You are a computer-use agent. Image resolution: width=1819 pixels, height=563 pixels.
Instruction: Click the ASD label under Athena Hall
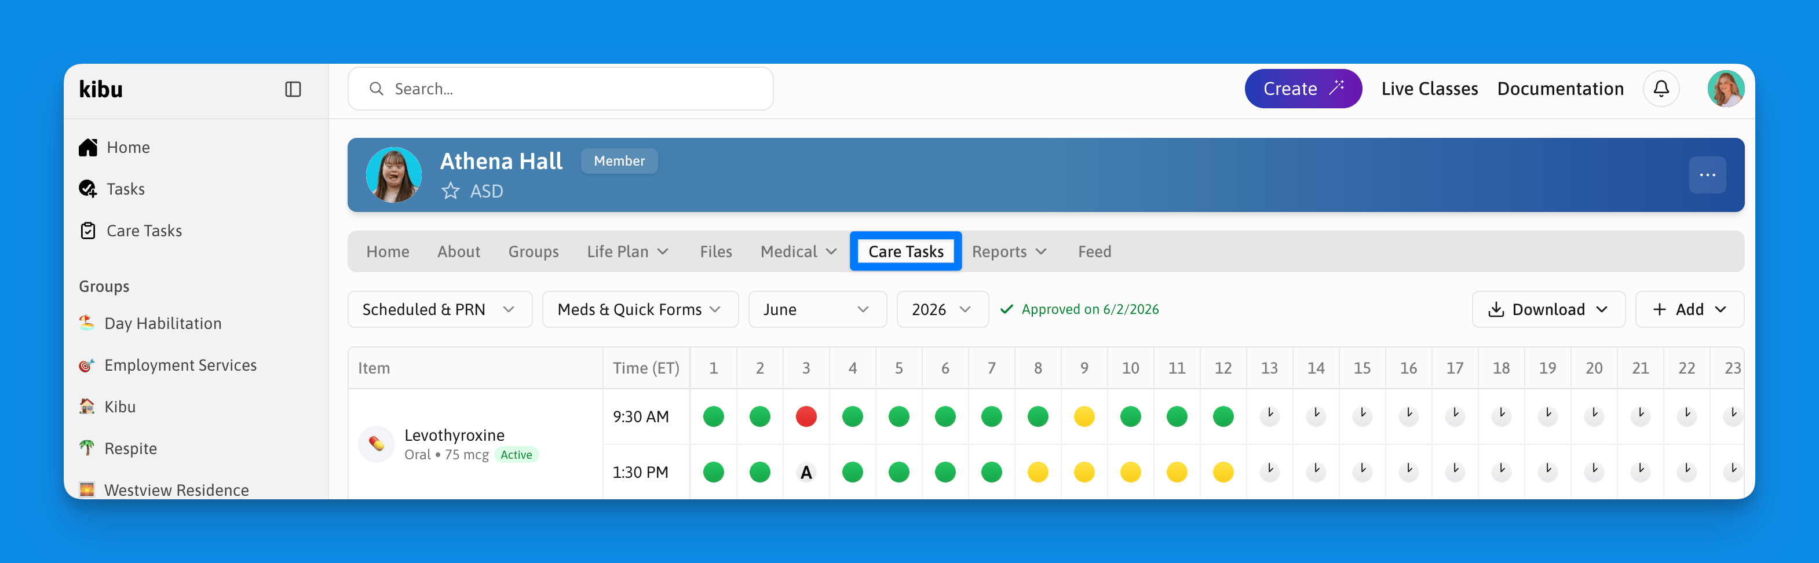click(x=487, y=192)
